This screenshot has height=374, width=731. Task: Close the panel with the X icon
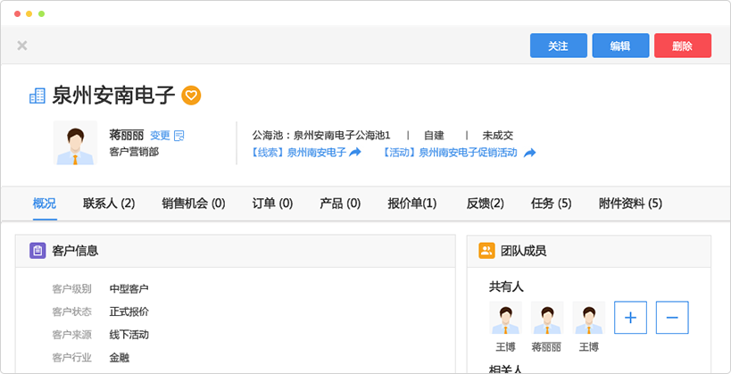(22, 46)
